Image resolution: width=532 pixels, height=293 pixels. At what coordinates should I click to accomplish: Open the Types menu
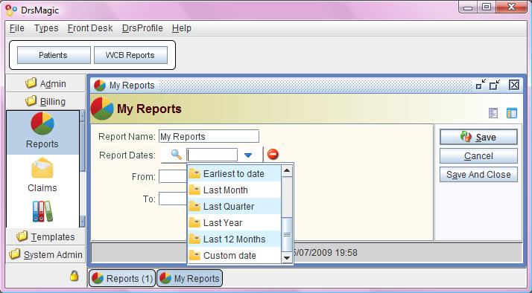click(x=46, y=28)
